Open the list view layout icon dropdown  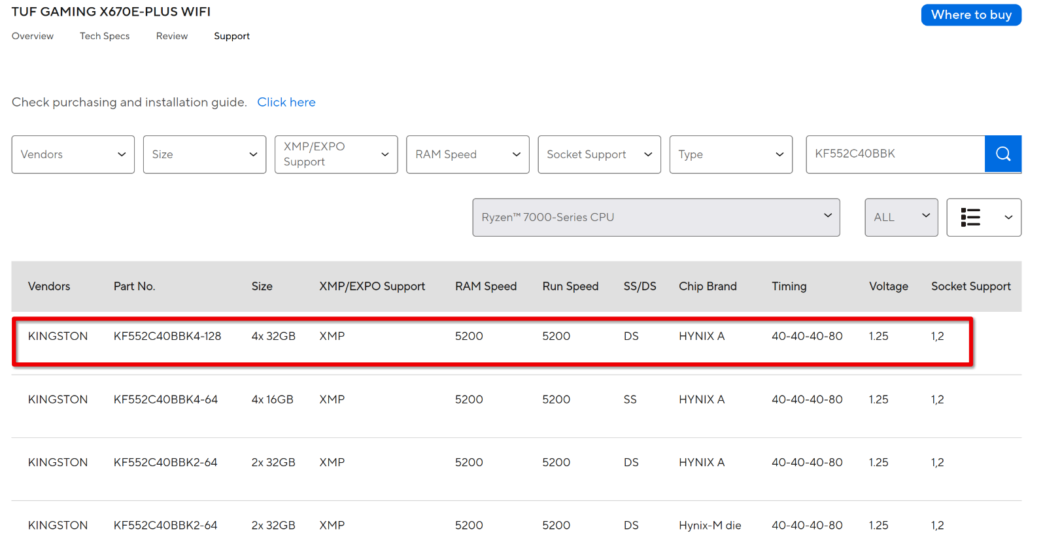(984, 217)
